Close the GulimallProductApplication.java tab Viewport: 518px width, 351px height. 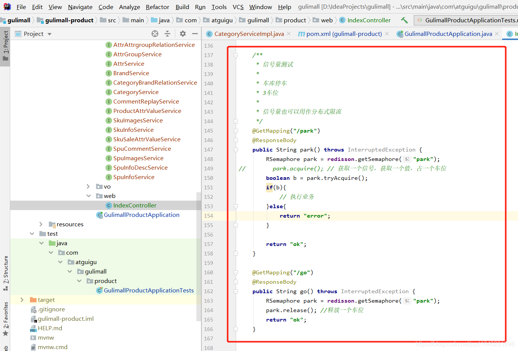497,34
